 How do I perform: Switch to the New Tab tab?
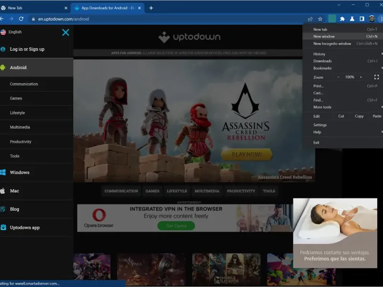(18, 8)
